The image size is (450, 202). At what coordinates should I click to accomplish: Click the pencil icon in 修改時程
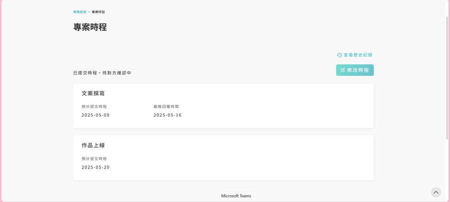343,70
